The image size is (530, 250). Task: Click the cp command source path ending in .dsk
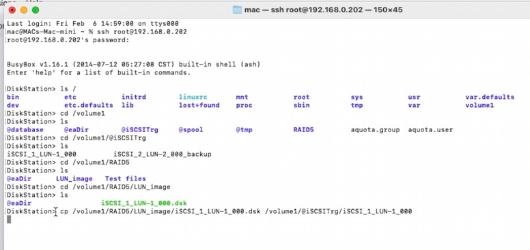pos(167,211)
